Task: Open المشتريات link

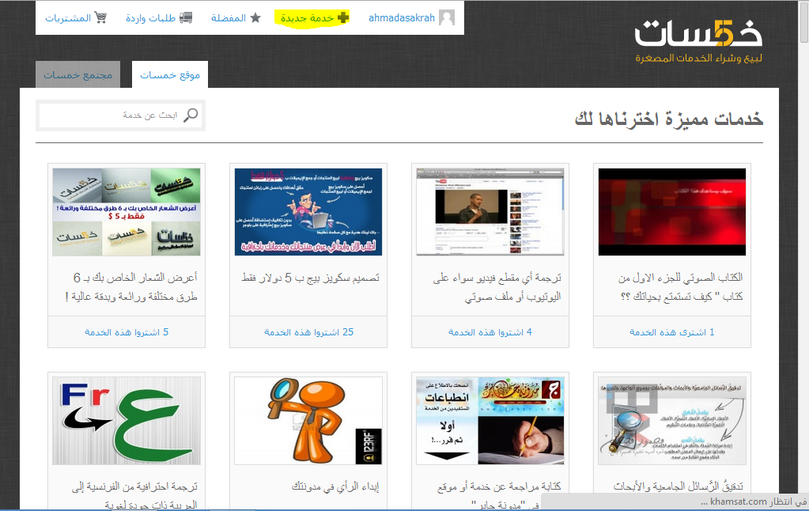Action: 67,18
